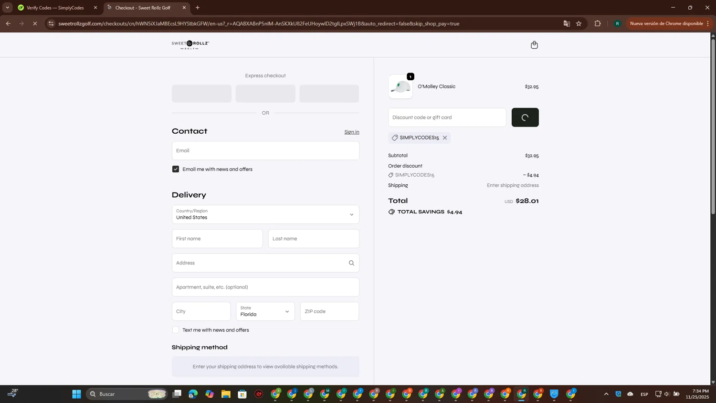Launch Microsoft Edge from the taskbar

(x=193, y=394)
